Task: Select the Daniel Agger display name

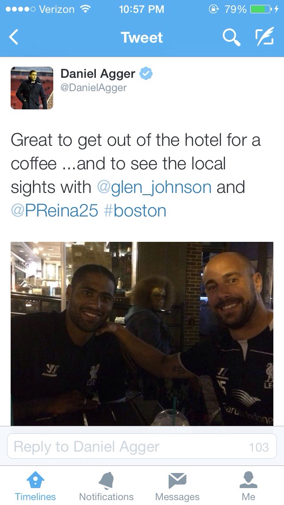Action: coord(98,74)
